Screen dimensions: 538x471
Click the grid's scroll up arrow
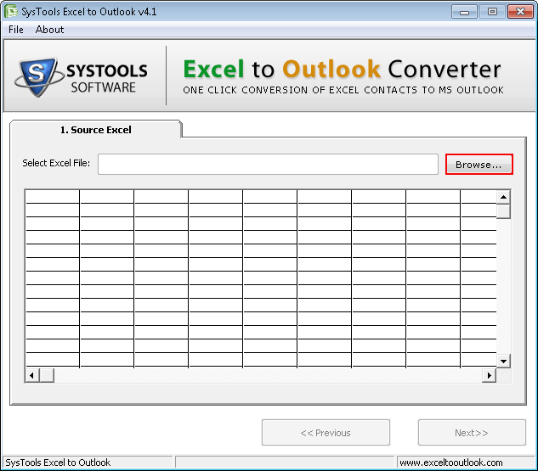(x=503, y=197)
